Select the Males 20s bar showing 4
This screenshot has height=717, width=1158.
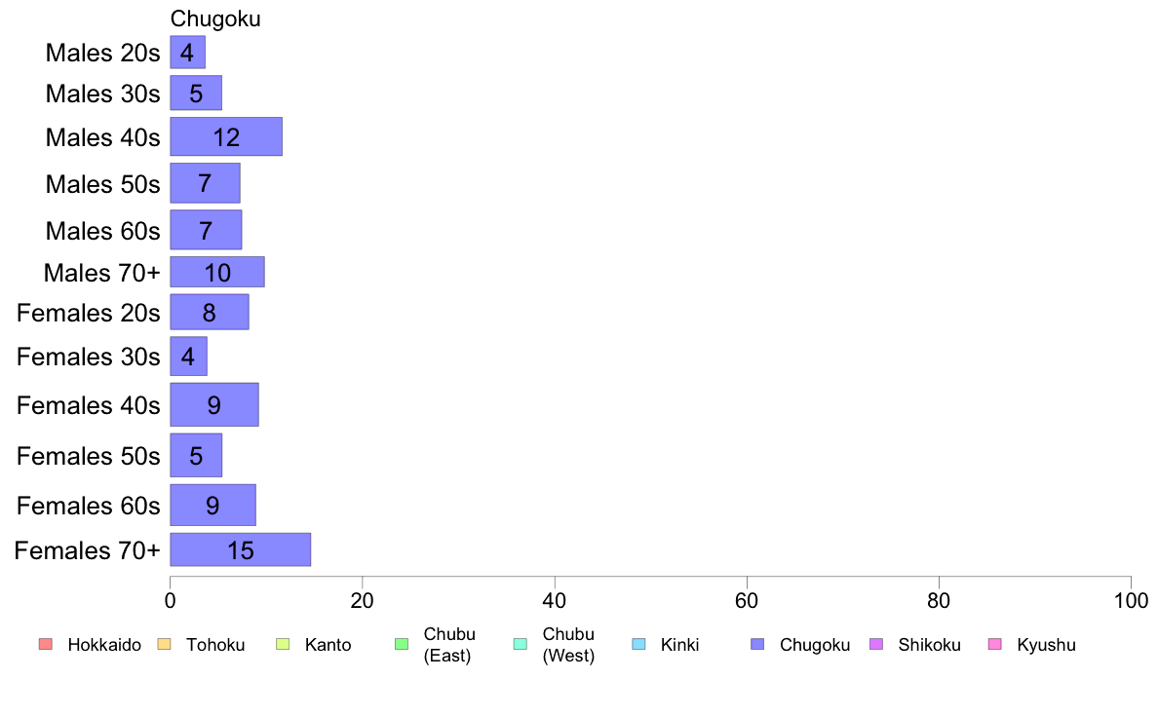click(187, 53)
